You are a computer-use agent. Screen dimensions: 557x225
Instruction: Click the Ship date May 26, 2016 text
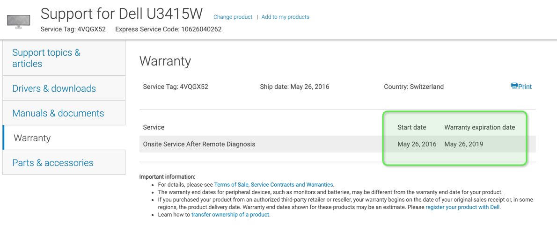pos(294,87)
